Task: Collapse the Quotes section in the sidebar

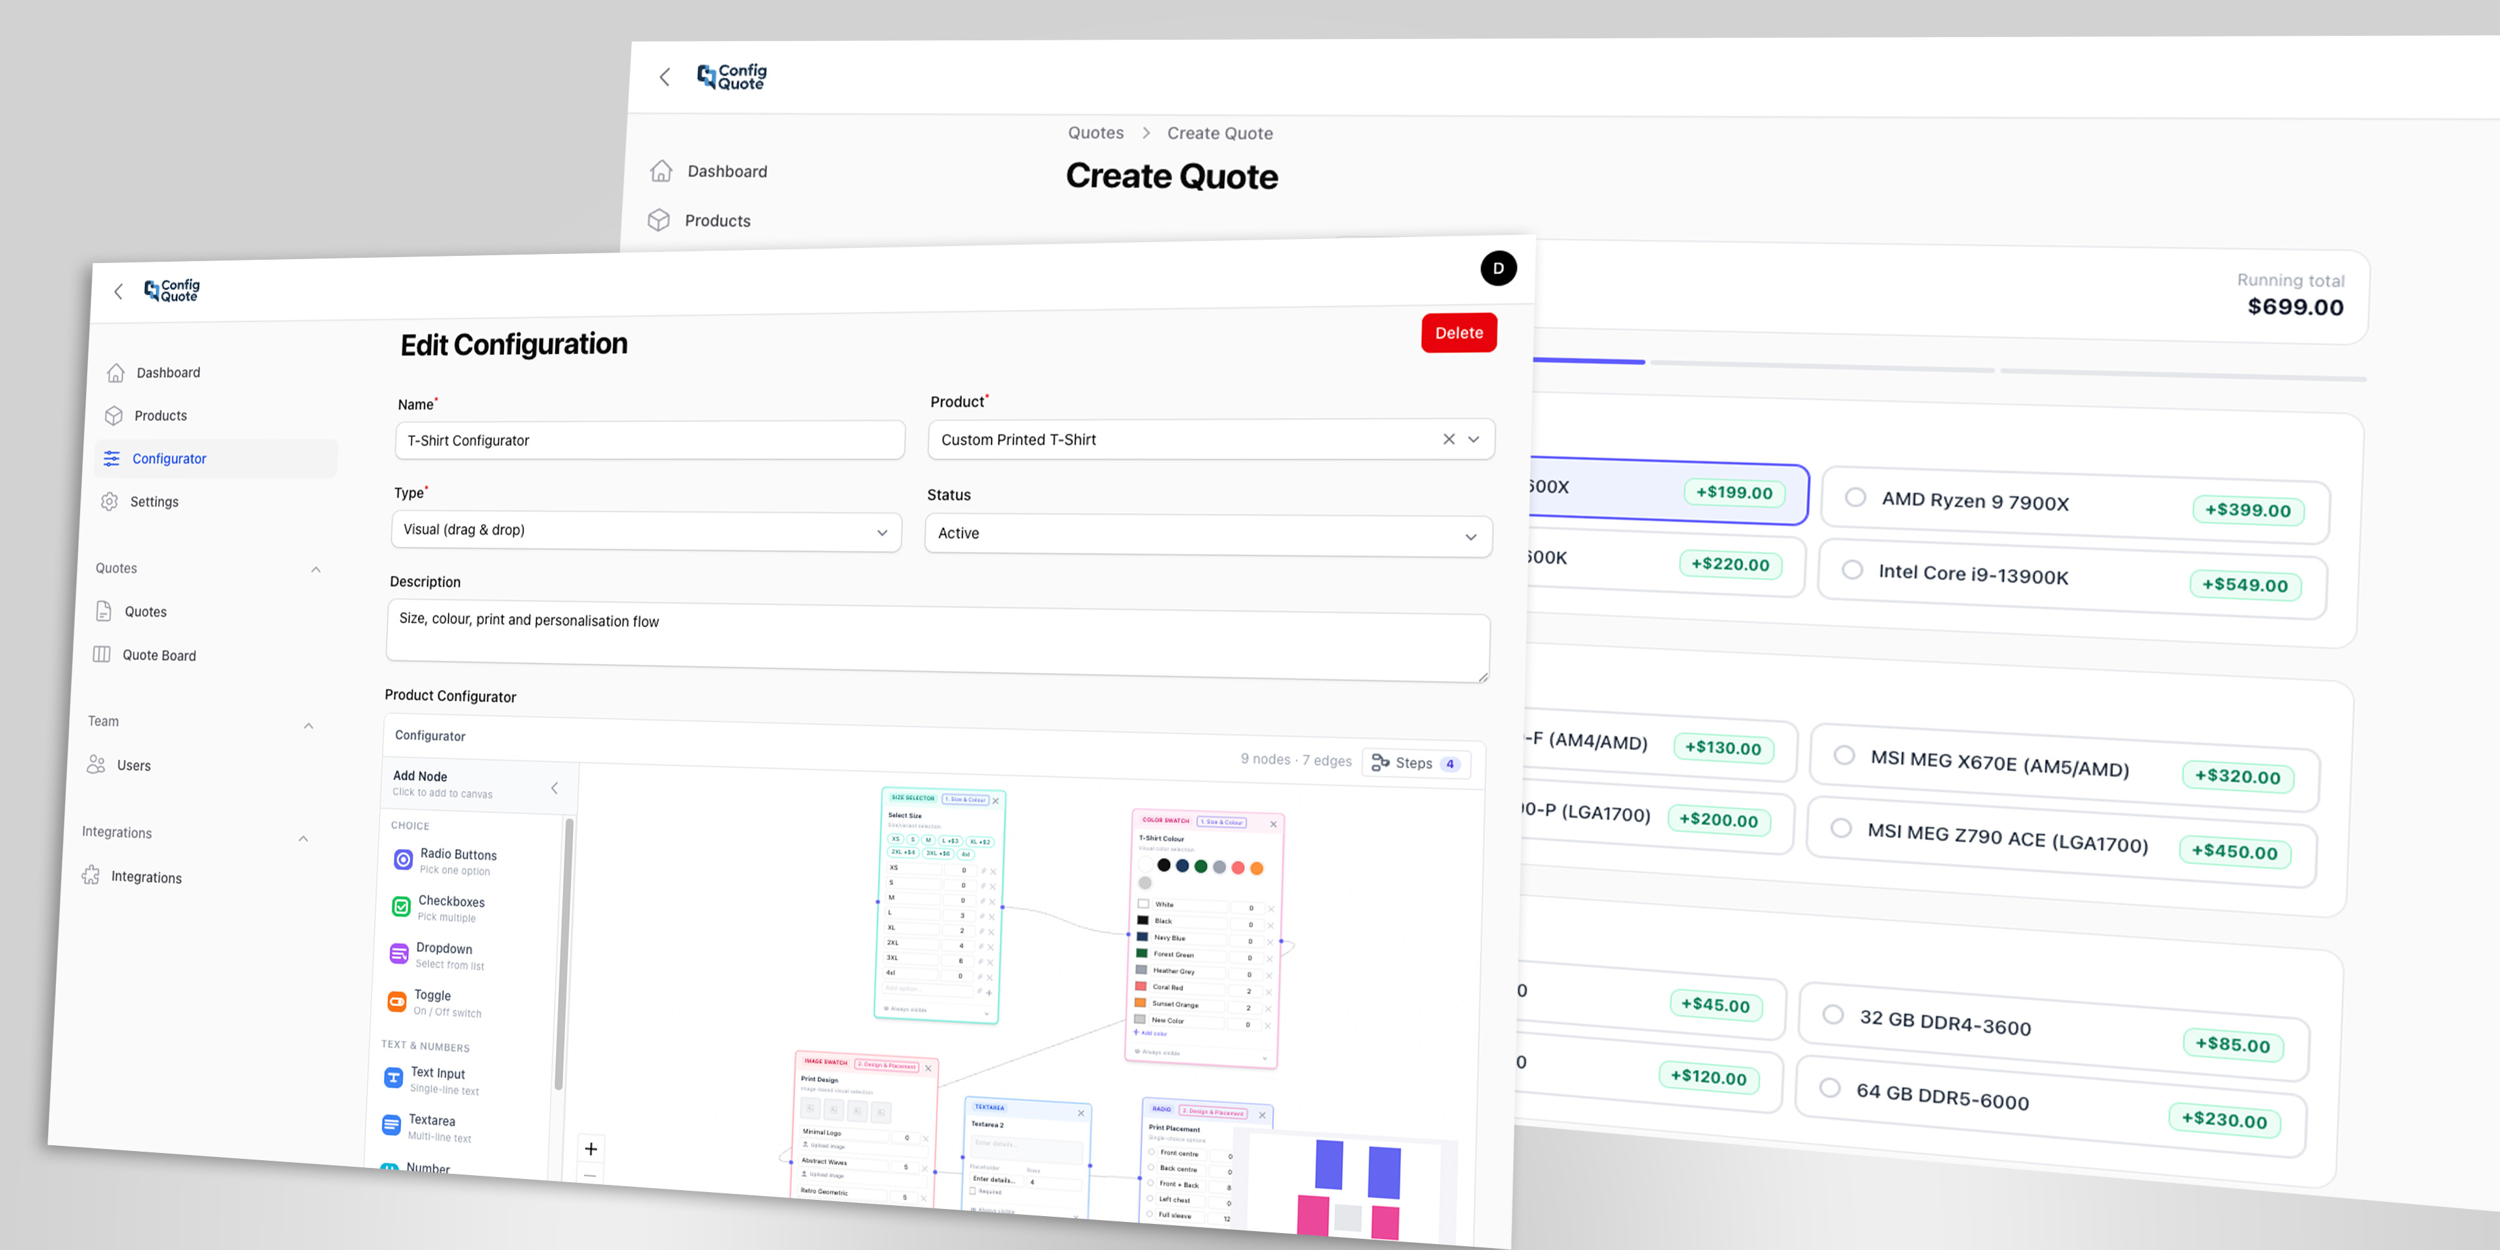Action: click(x=316, y=570)
